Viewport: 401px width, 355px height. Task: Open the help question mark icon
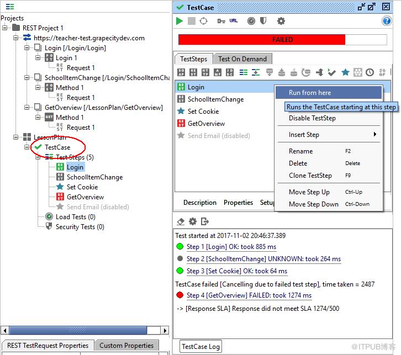point(387,20)
